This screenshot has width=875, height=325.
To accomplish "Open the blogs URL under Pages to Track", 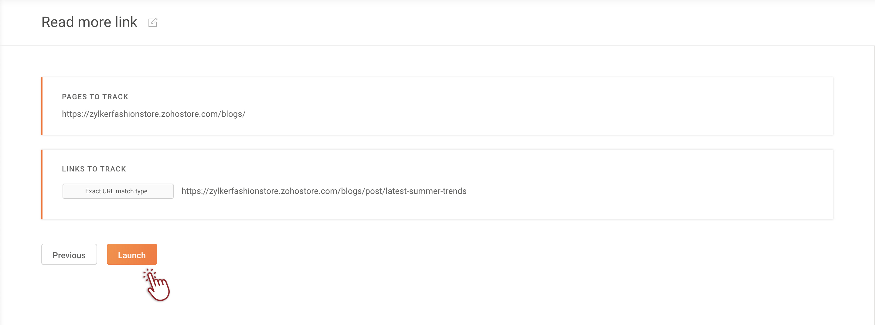I will tap(154, 114).
